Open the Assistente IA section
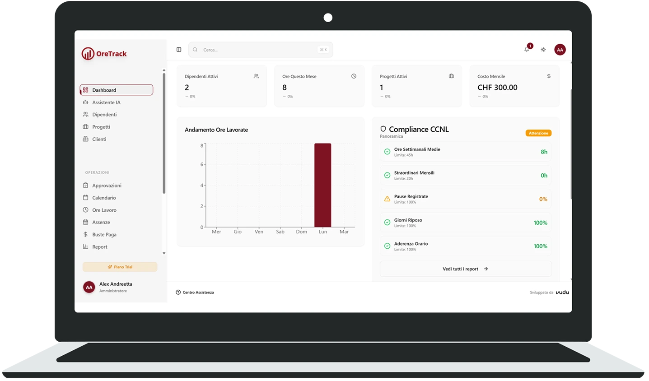Viewport: 649px width, 381px height. tap(107, 102)
